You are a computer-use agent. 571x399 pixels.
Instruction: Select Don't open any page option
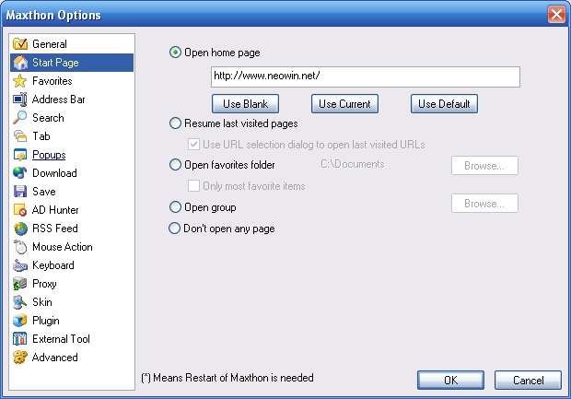pyautogui.click(x=175, y=229)
